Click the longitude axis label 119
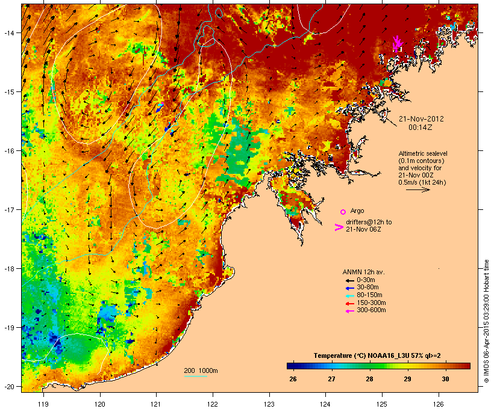Viewport: 494px width, 409px height. point(43,404)
